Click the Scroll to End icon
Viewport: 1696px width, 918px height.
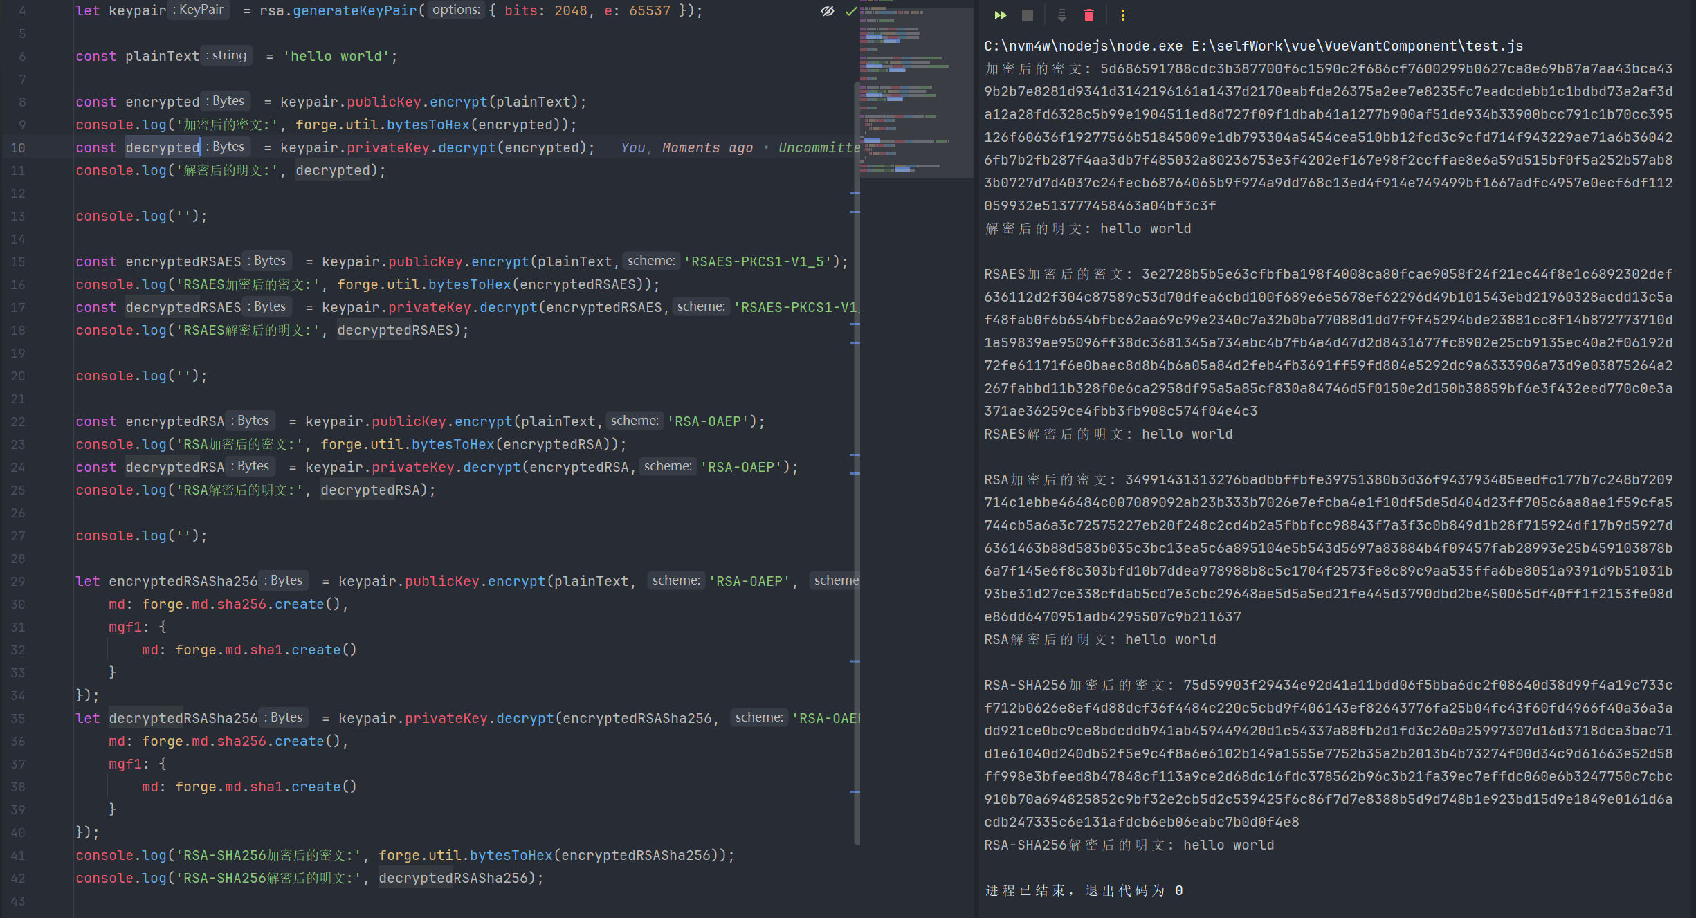1061,15
